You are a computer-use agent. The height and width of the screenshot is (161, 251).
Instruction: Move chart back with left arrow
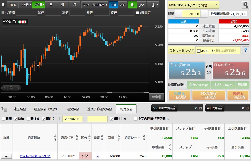pos(4,88)
